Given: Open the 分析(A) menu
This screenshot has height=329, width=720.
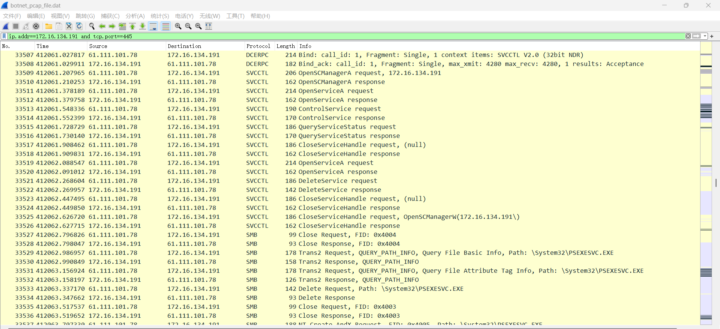Looking at the screenshot, I should click(135, 16).
